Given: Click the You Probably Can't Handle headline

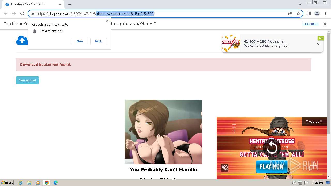Looking at the screenshot, I should pos(163,170).
